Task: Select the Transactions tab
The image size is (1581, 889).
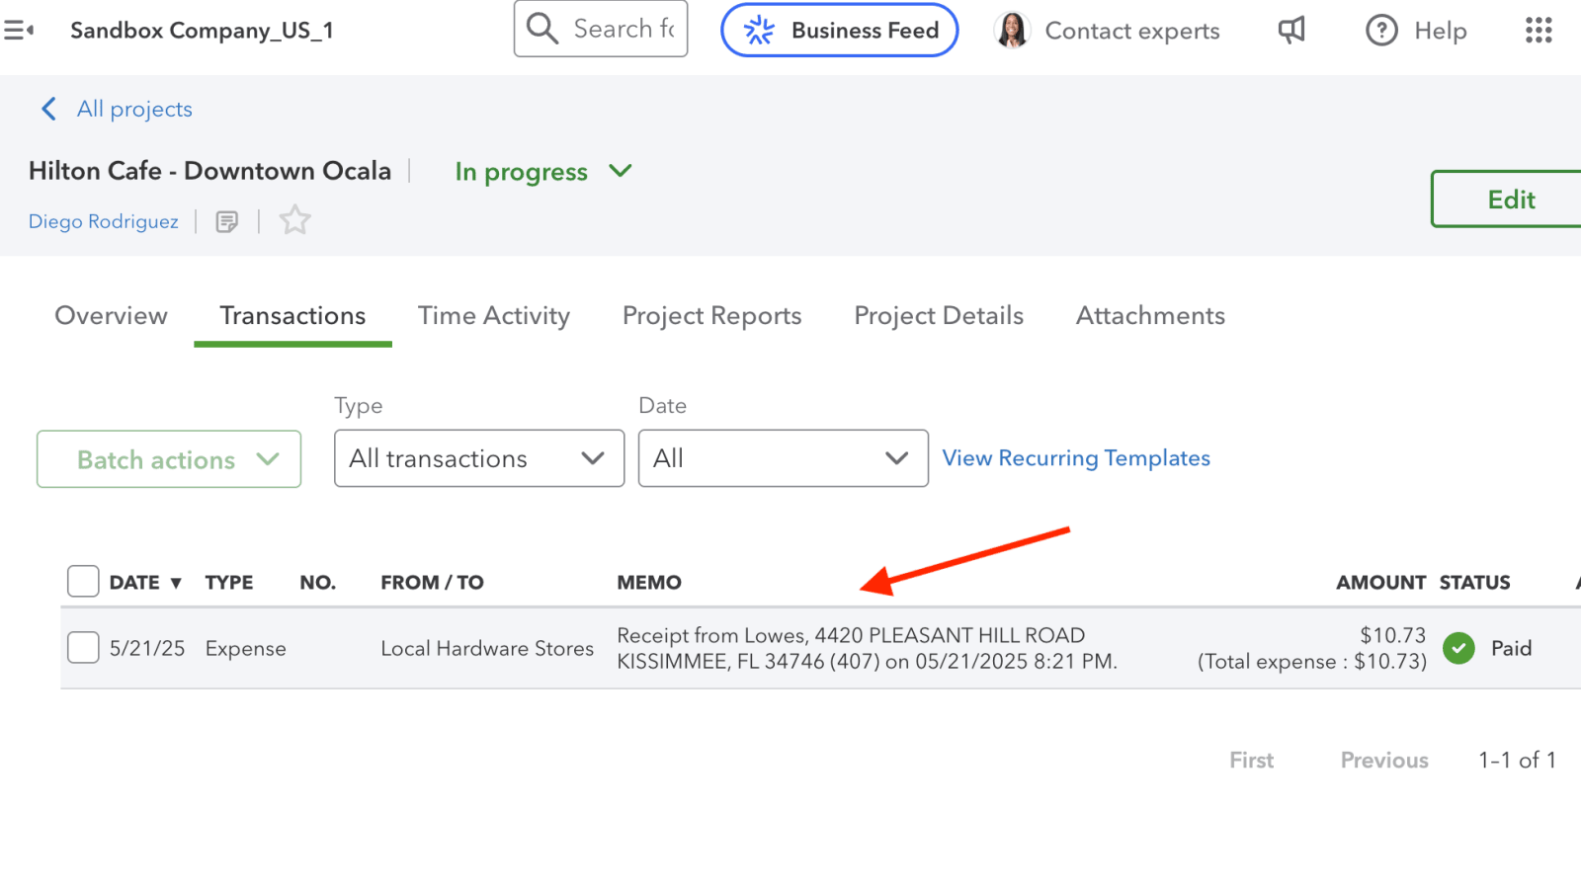Action: pyautogui.click(x=292, y=316)
